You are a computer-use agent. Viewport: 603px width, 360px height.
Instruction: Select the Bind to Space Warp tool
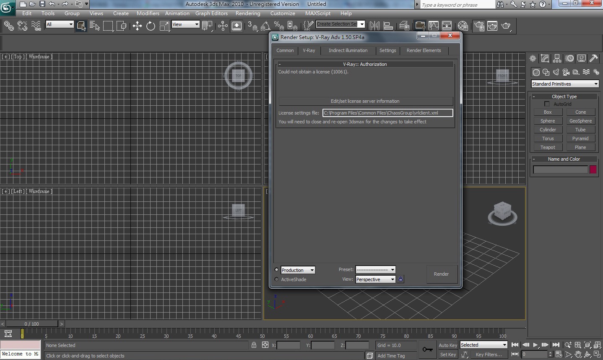[x=36, y=26]
